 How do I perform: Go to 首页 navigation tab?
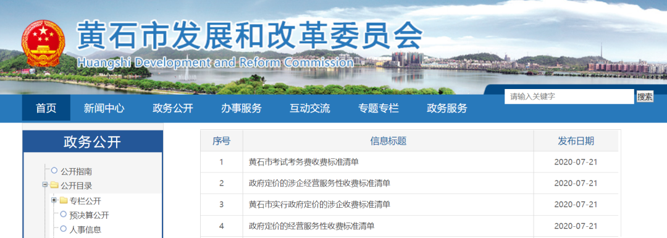(x=46, y=108)
